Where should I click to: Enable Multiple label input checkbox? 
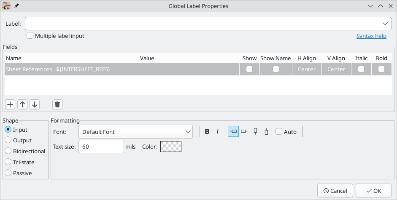tap(30, 36)
